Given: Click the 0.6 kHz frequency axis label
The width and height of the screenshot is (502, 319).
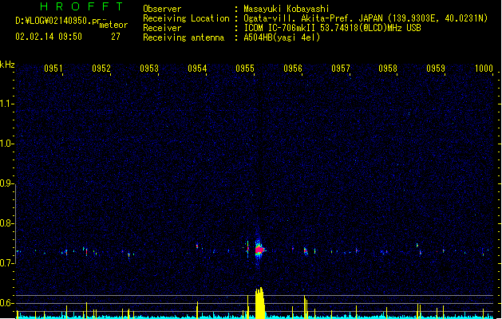Looking at the screenshot, I should [x=6, y=303].
